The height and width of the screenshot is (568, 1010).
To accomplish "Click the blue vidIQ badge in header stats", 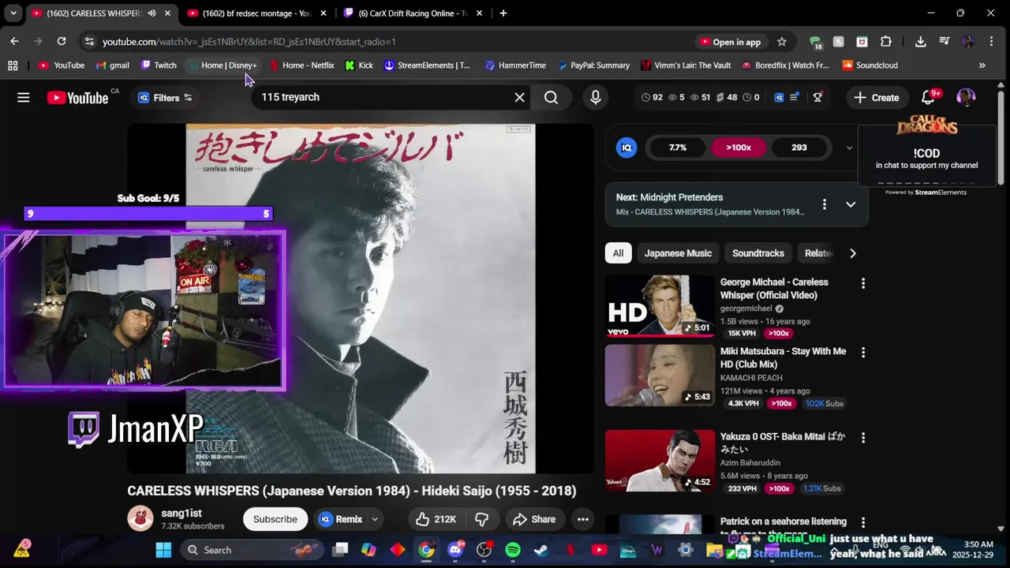I will [x=779, y=97].
